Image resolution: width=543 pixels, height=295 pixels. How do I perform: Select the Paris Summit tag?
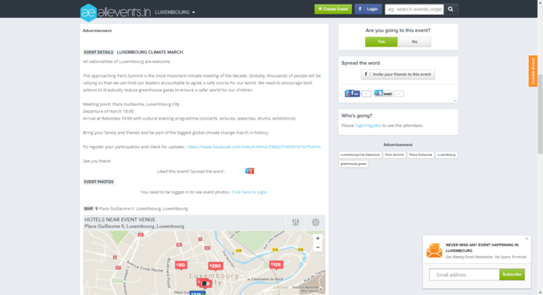tap(395, 154)
